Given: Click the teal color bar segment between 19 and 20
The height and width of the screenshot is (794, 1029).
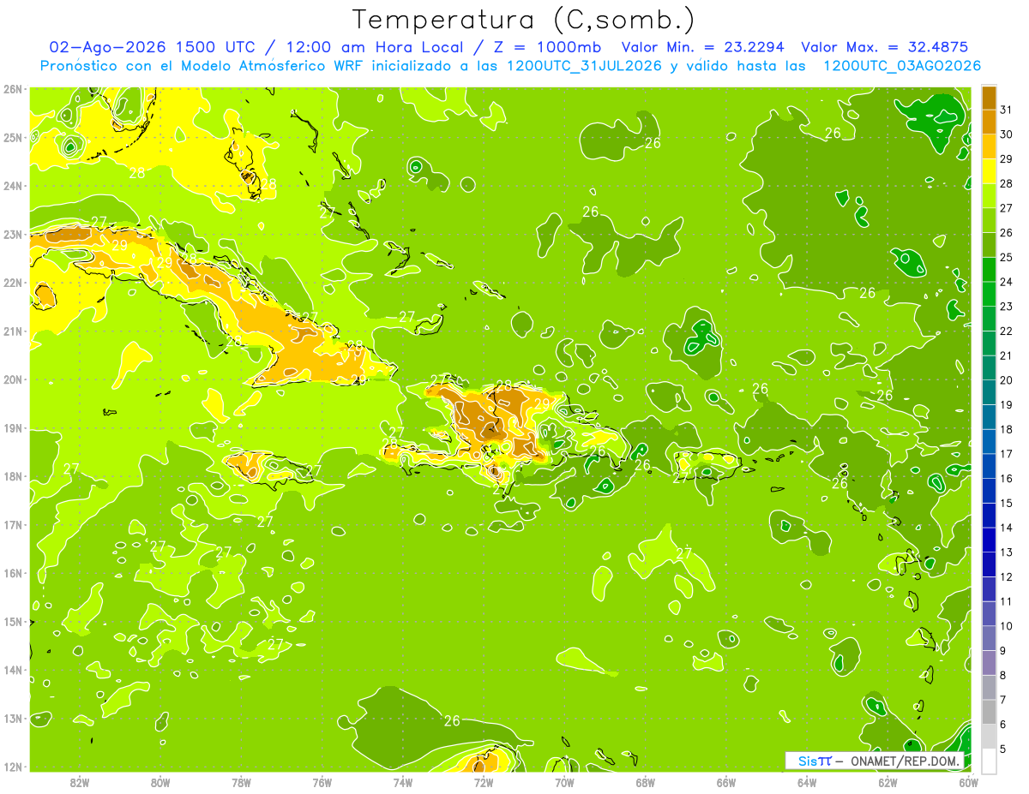Looking at the screenshot, I should (989, 392).
